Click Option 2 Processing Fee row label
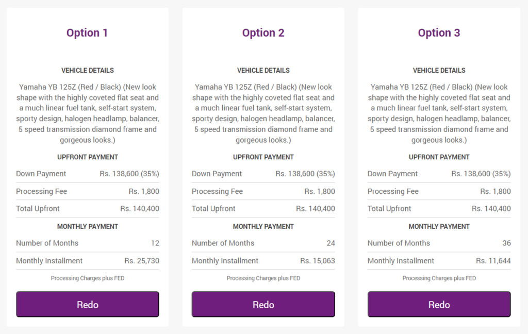The image size is (528, 334). click(217, 191)
